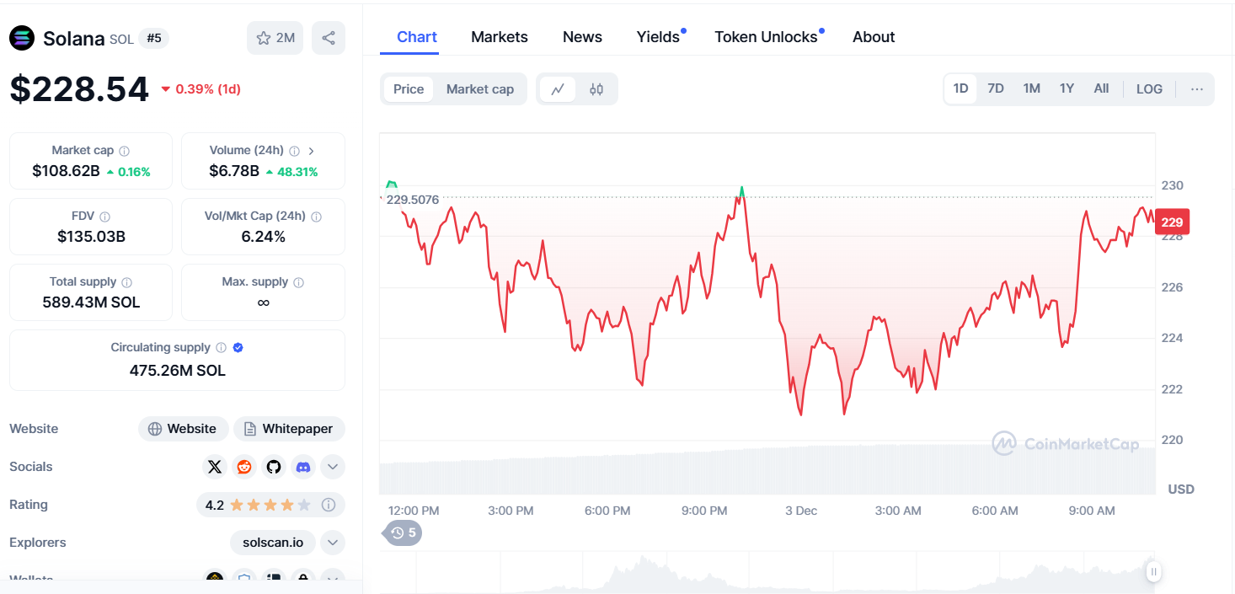
Task: Switch chart to candlestick view
Action: click(x=596, y=89)
